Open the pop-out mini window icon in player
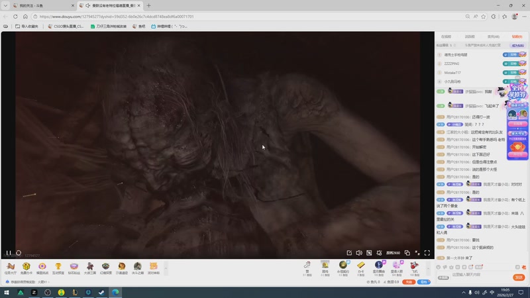The image size is (530, 298). pyautogui.click(x=407, y=253)
